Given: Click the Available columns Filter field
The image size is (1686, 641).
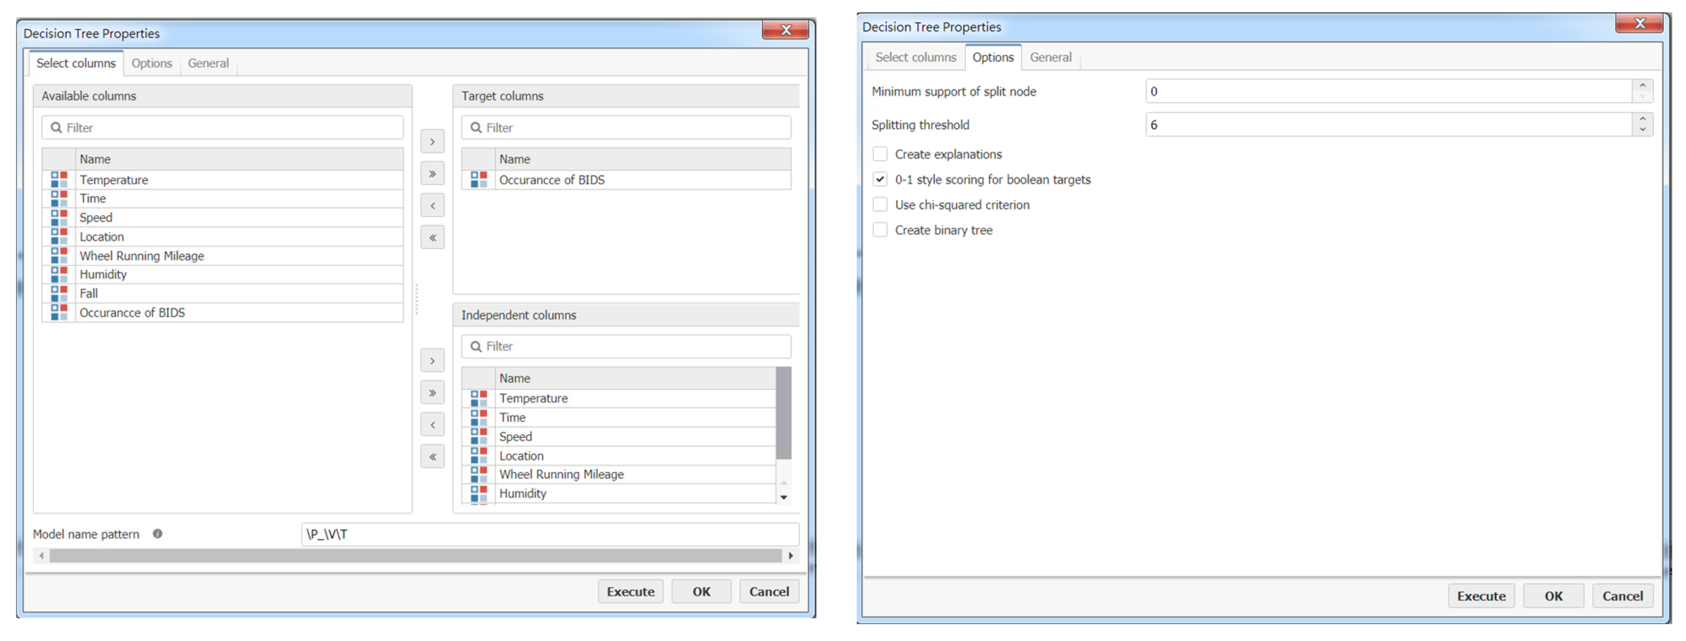Looking at the screenshot, I should [x=223, y=128].
